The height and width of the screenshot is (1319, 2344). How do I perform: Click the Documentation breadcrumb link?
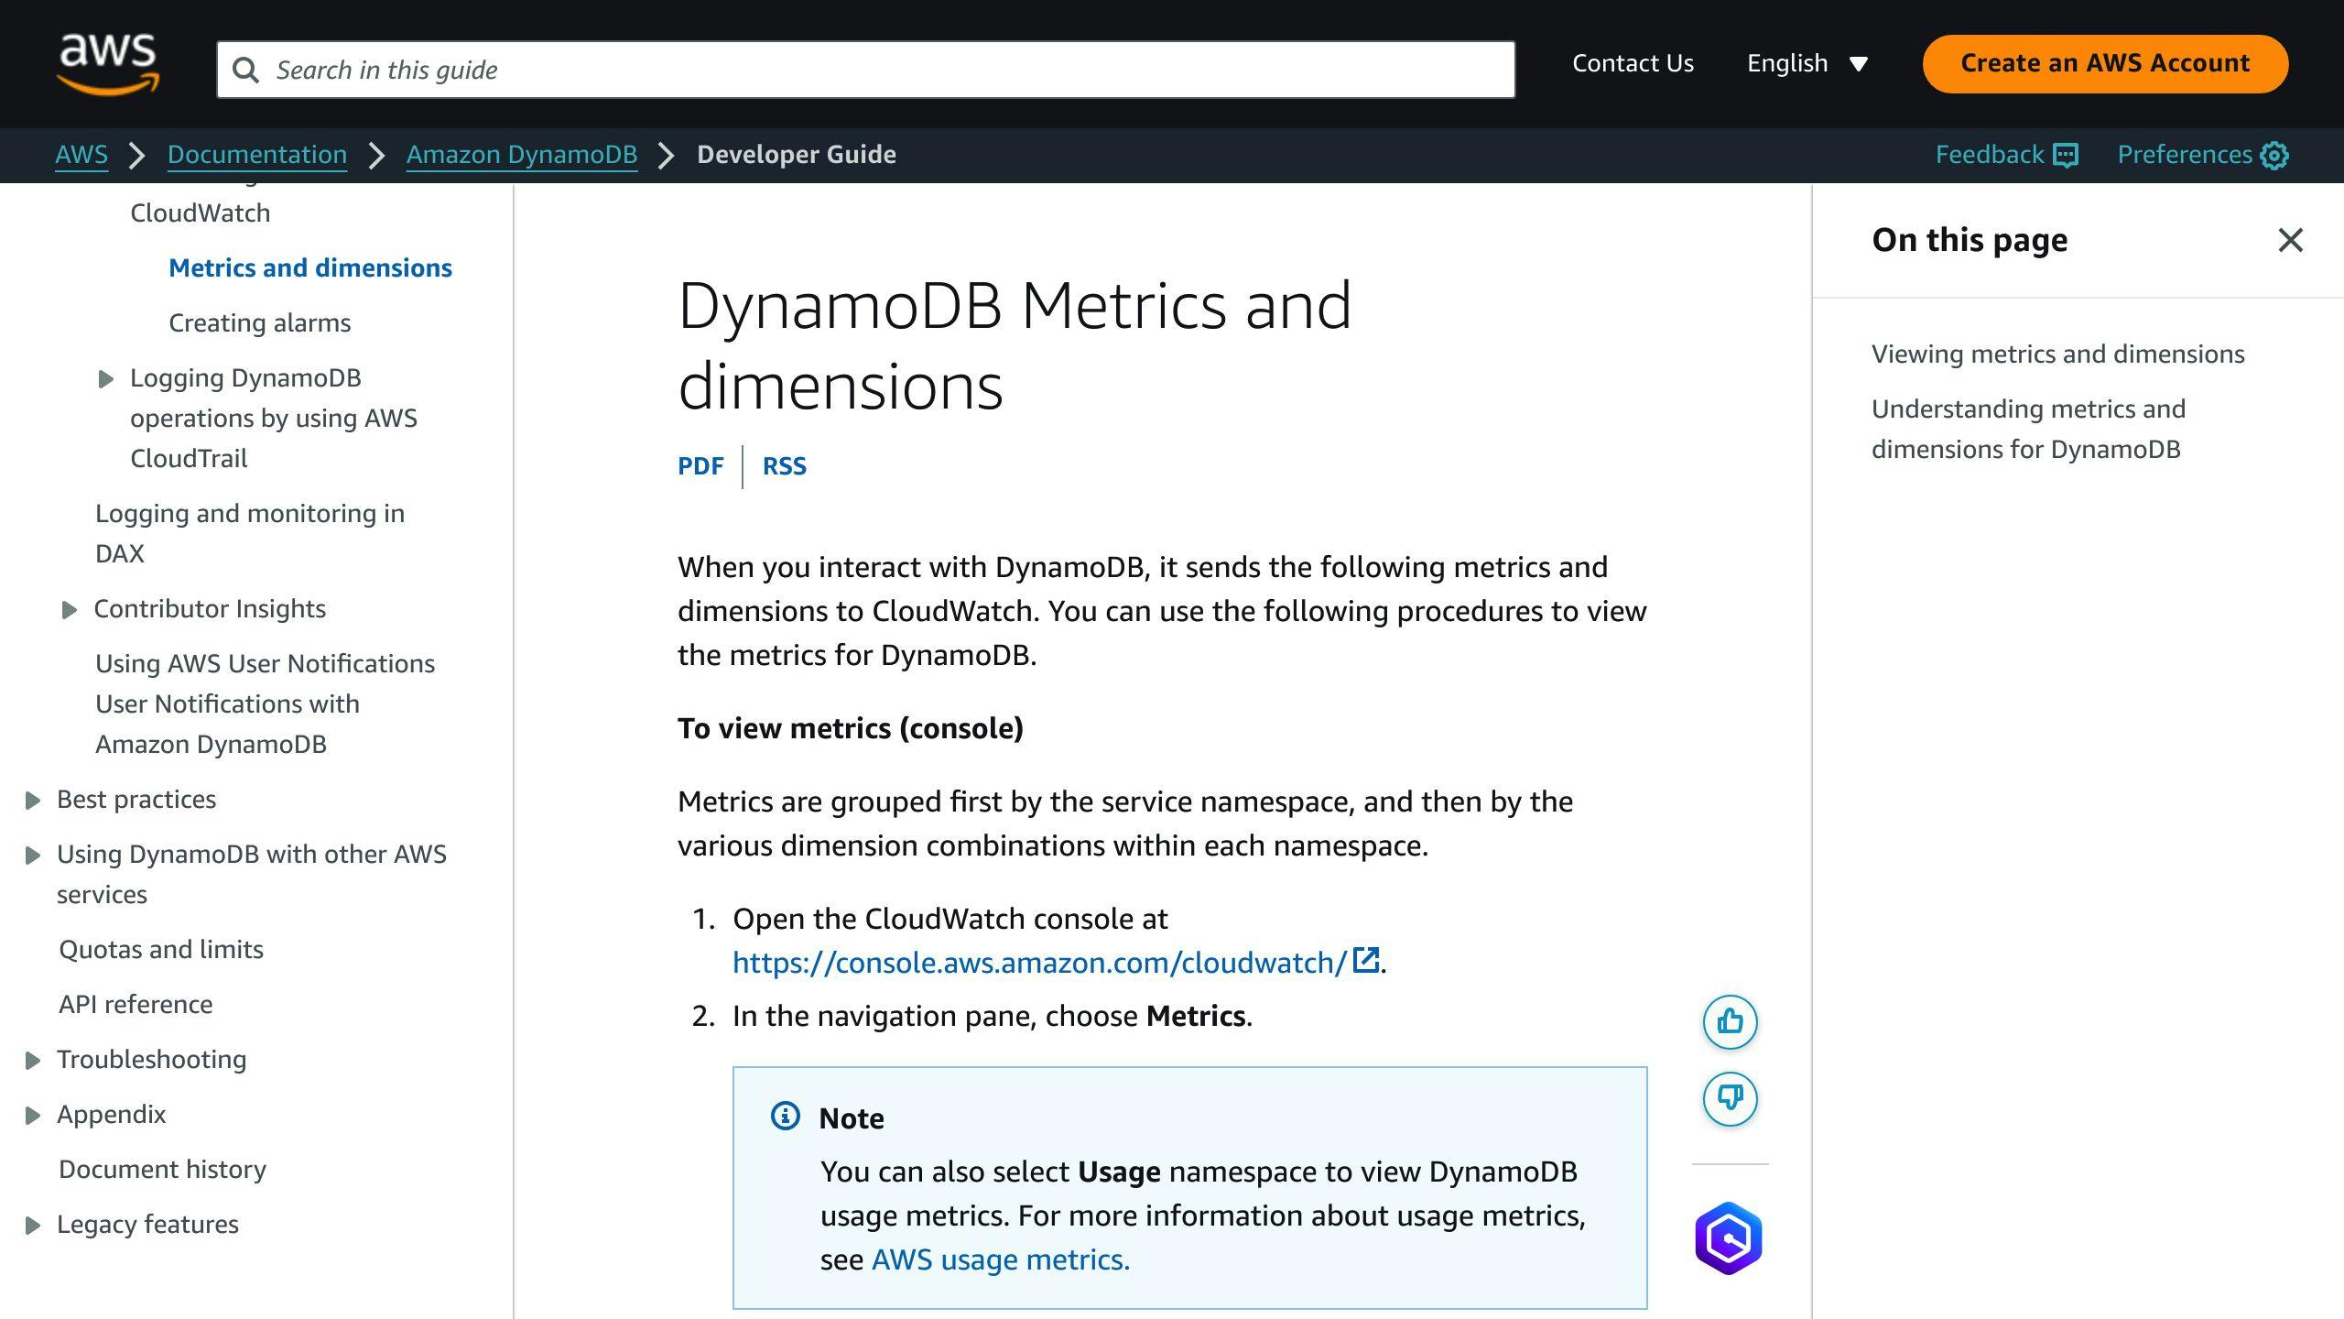pos(257,155)
